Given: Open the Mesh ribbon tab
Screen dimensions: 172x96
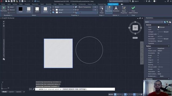Looking at the screenshot, I should (x=21, y=4).
